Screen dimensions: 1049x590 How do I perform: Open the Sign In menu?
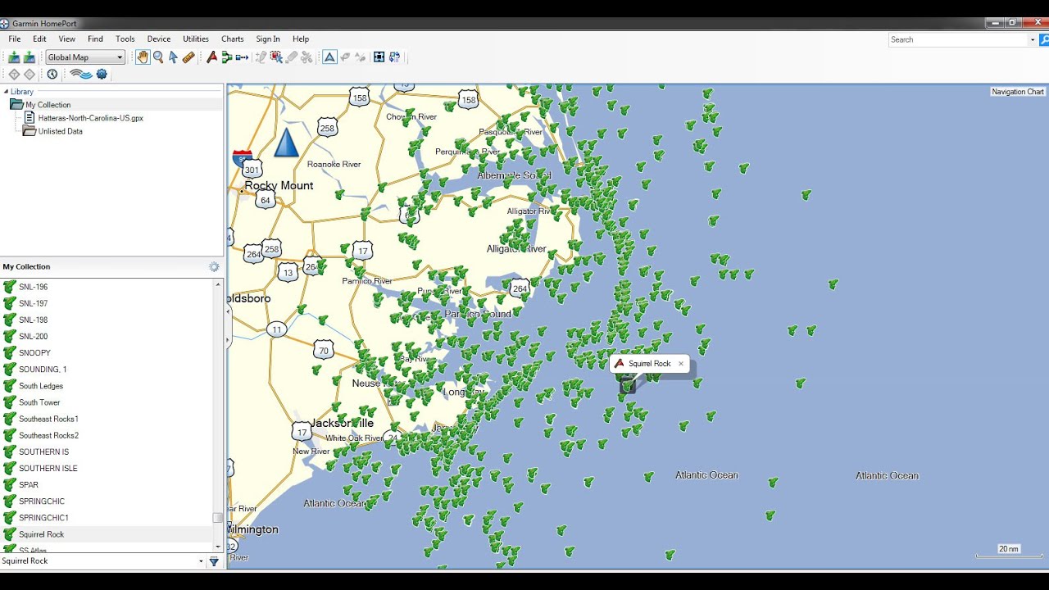point(268,39)
